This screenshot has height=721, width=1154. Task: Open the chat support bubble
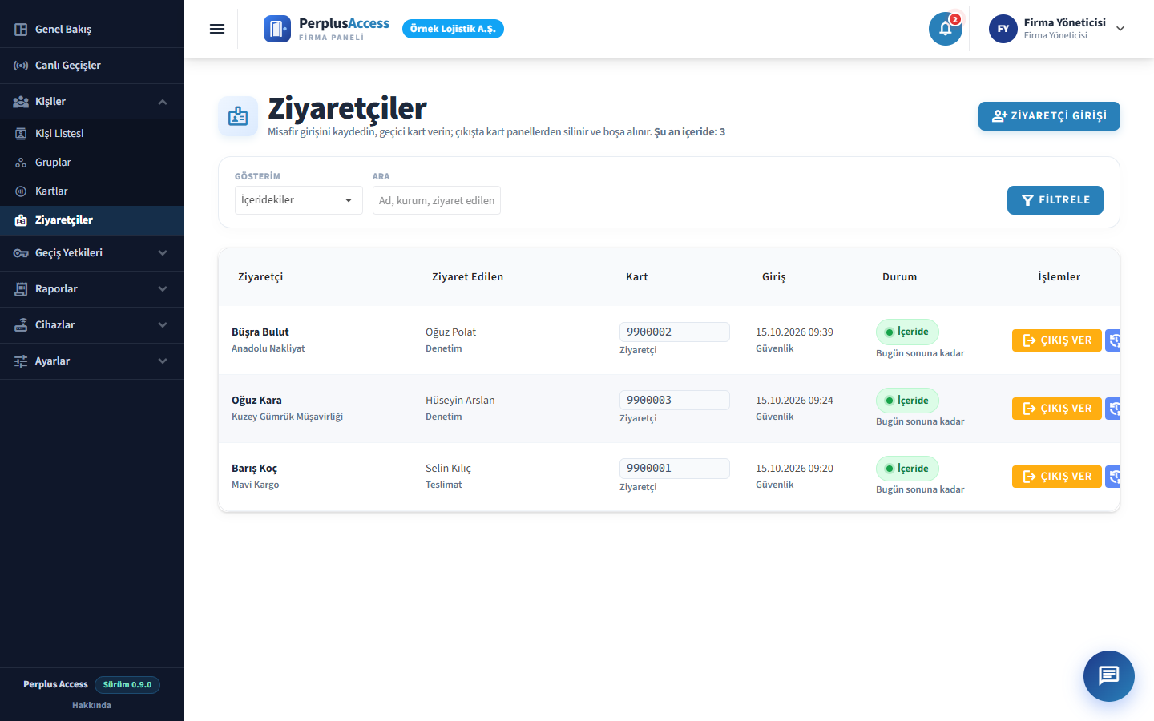[x=1109, y=676]
